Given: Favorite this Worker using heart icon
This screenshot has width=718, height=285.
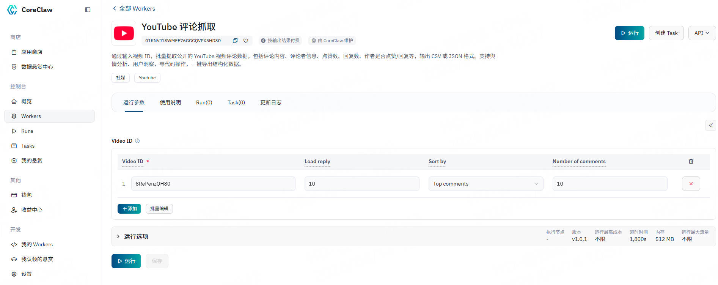Looking at the screenshot, I should coord(246,41).
